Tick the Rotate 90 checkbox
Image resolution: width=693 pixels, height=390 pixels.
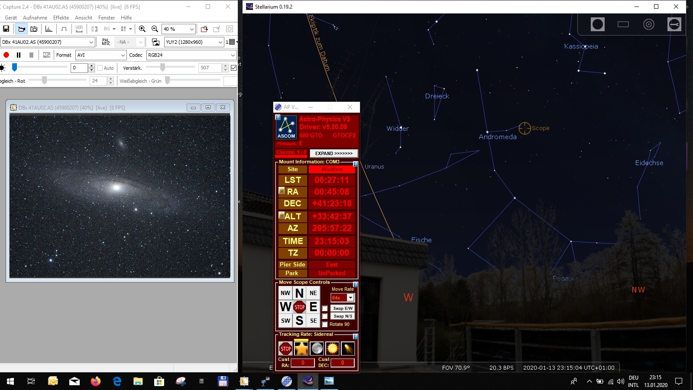coord(325,325)
